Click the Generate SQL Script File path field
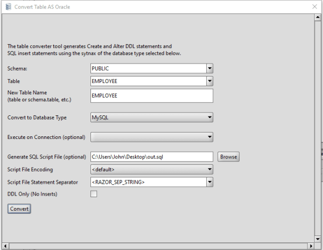323x250 pixels. pos(152,157)
